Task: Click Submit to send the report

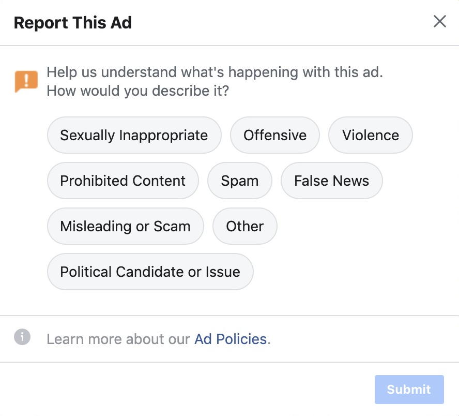Action: point(409,389)
